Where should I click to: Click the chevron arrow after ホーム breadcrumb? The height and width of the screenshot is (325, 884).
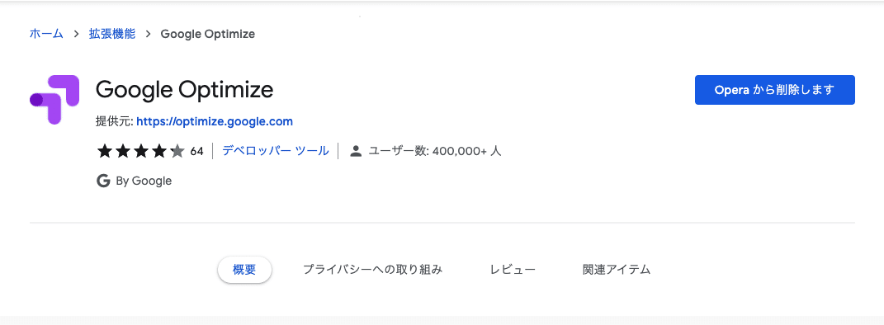[x=76, y=35]
